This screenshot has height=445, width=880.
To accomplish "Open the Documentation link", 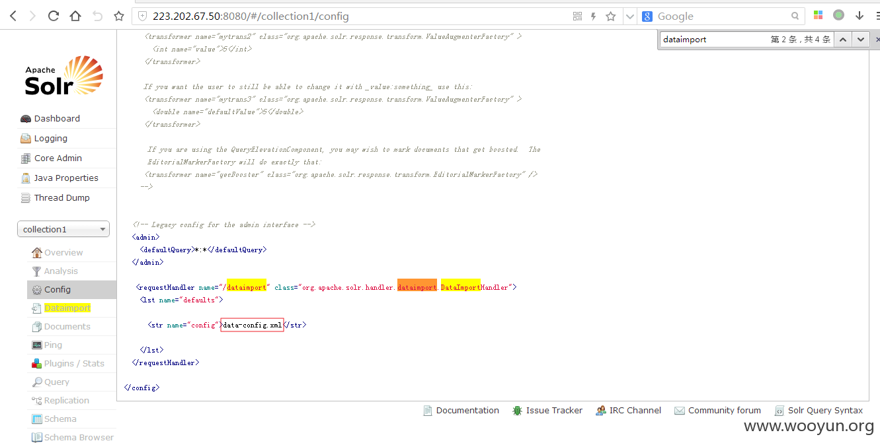I will point(467,410).
